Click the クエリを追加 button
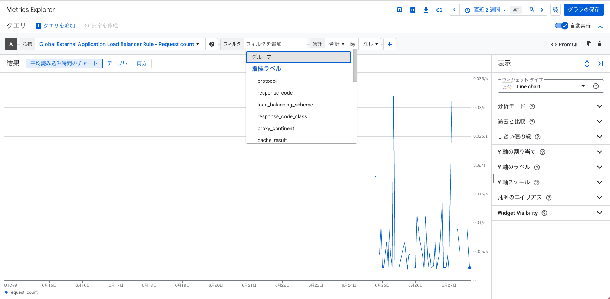610x299 pixels. 55,26
